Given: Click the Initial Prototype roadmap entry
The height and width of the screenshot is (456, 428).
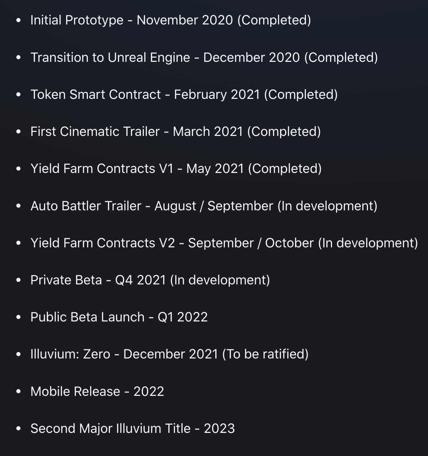Looking at the screenshot, I should tap(171, 20).
